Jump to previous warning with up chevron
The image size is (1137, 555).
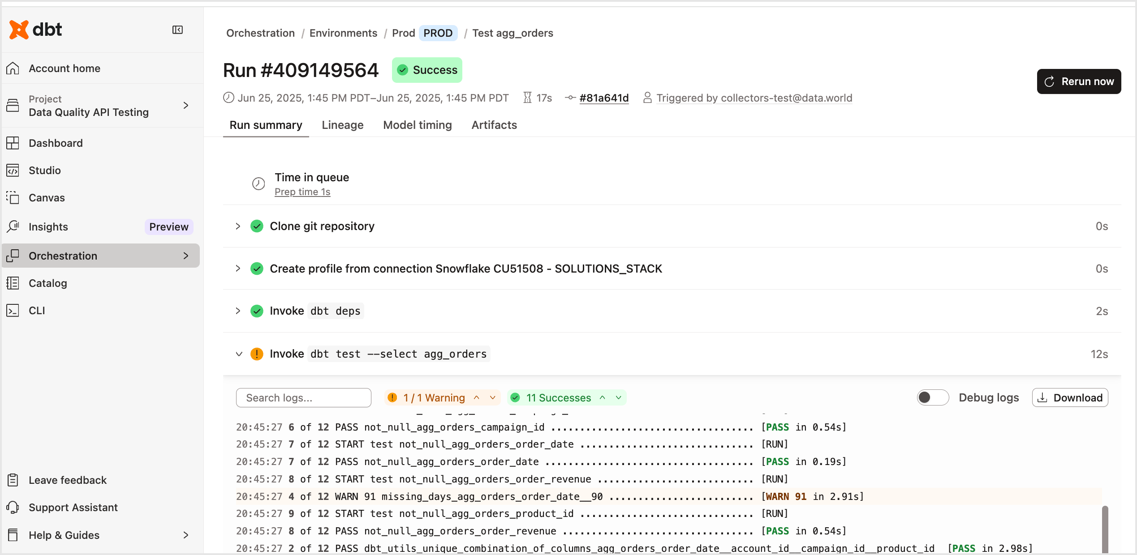477,397
